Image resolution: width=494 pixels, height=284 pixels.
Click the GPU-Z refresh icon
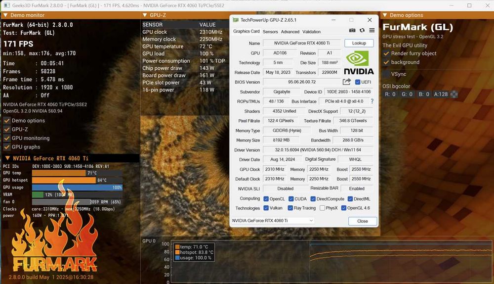point(362,30)
